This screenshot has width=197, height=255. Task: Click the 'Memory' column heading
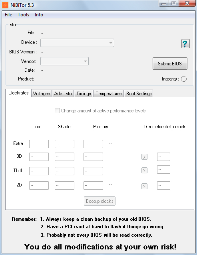pyautogui.click(x=101, y=127)
